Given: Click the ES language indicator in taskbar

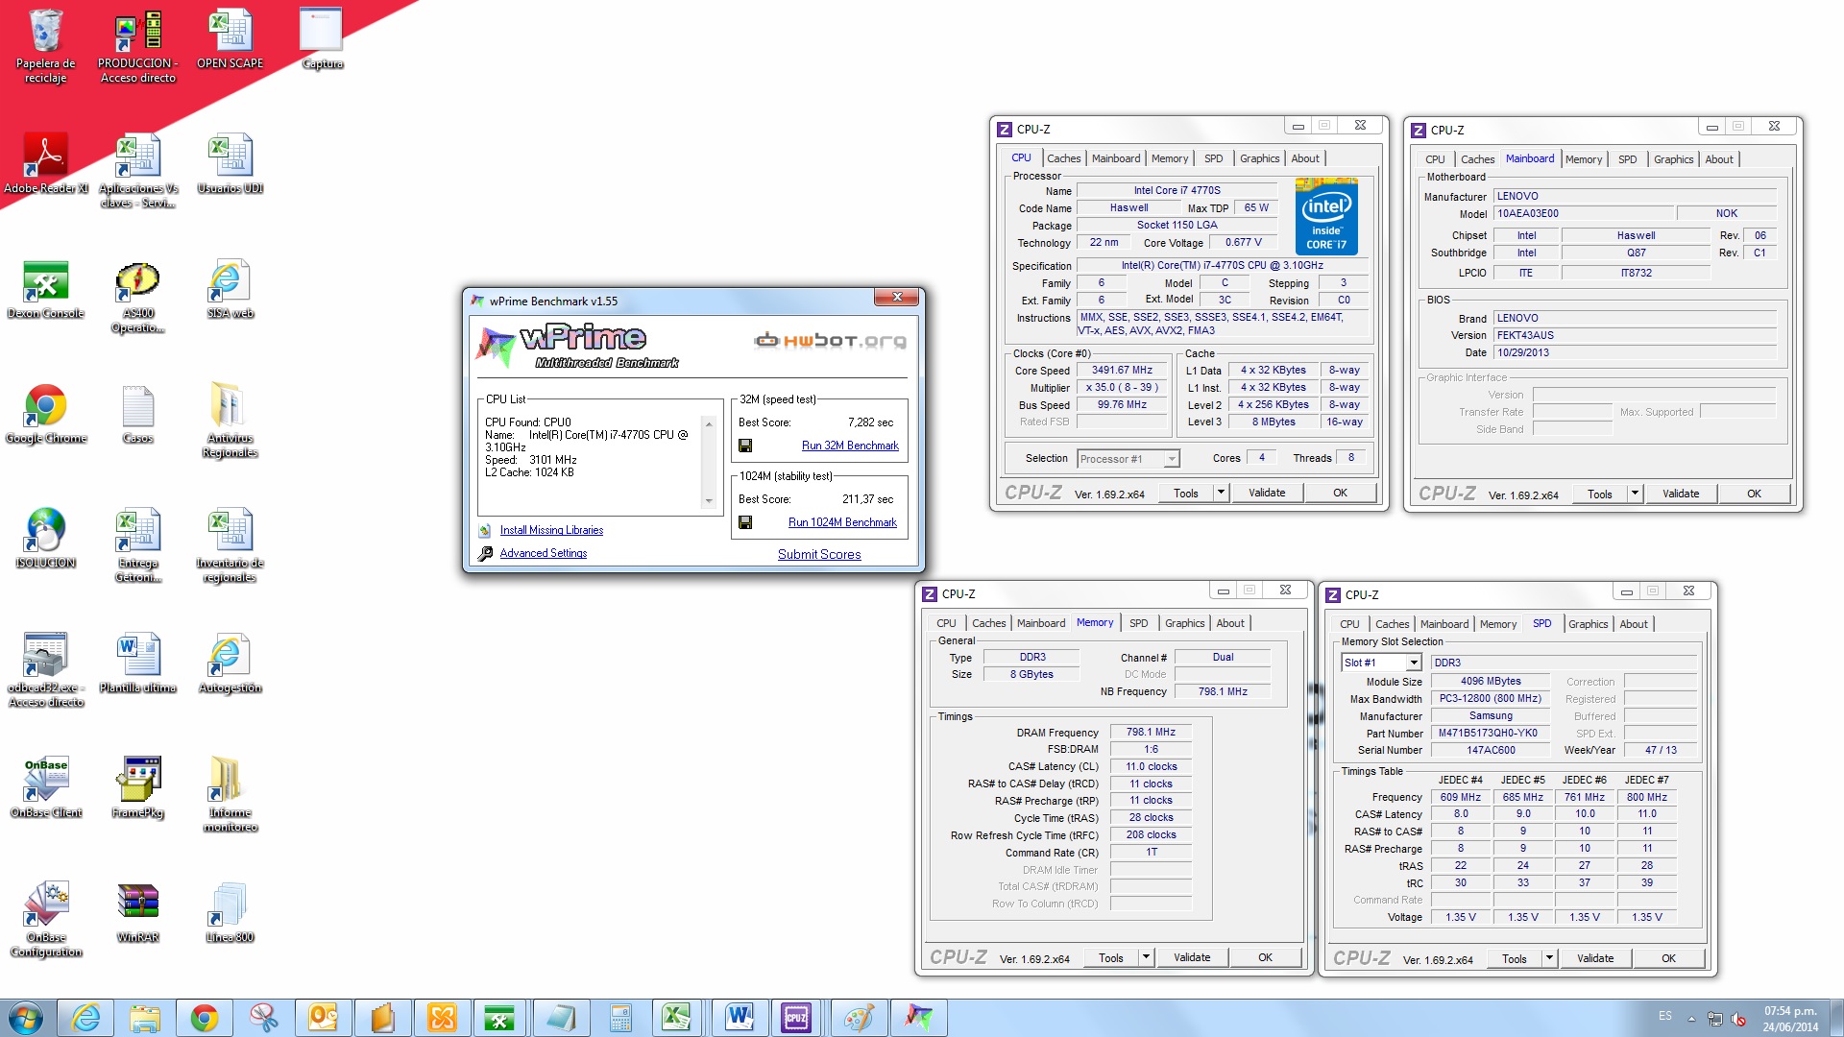Looking at the screenshot, I should click(x=1664, y=1016).
